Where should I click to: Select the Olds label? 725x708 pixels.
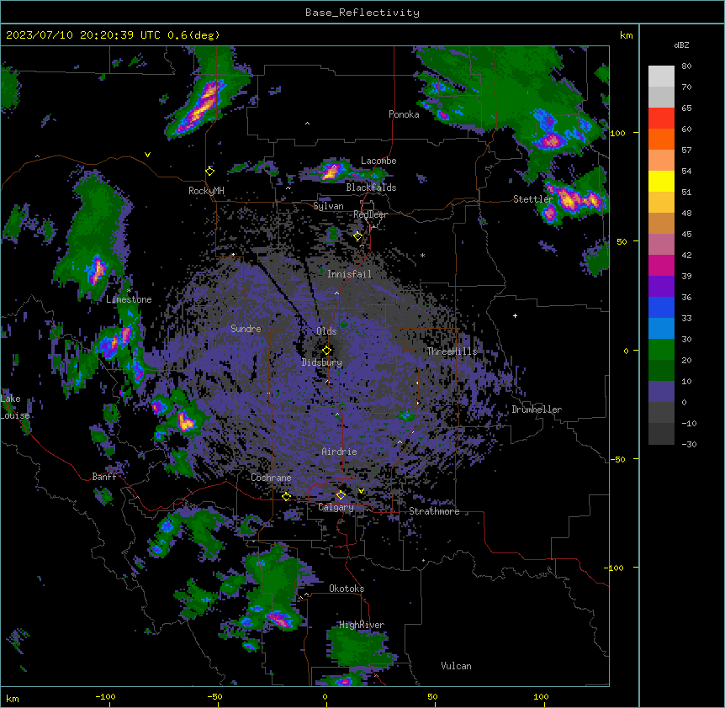[x=326, y=331]
